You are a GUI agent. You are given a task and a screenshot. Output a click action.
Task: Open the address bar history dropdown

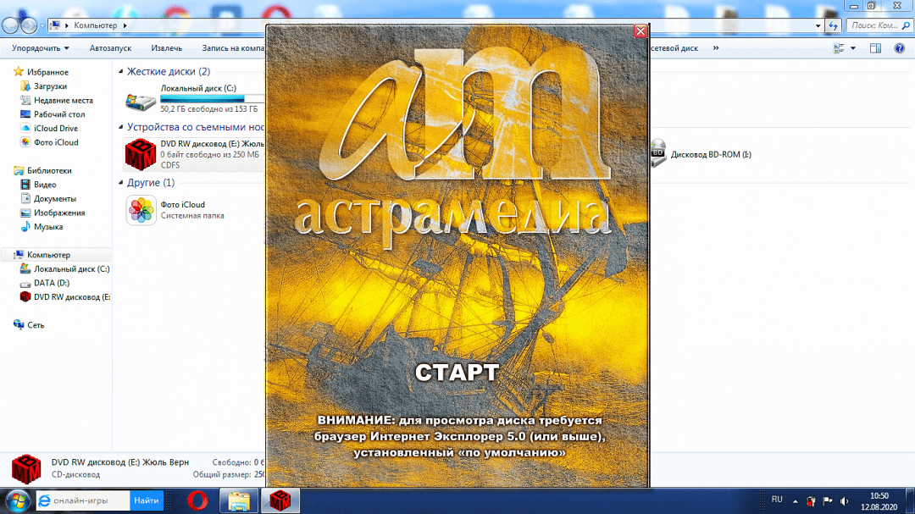point(818,25)
